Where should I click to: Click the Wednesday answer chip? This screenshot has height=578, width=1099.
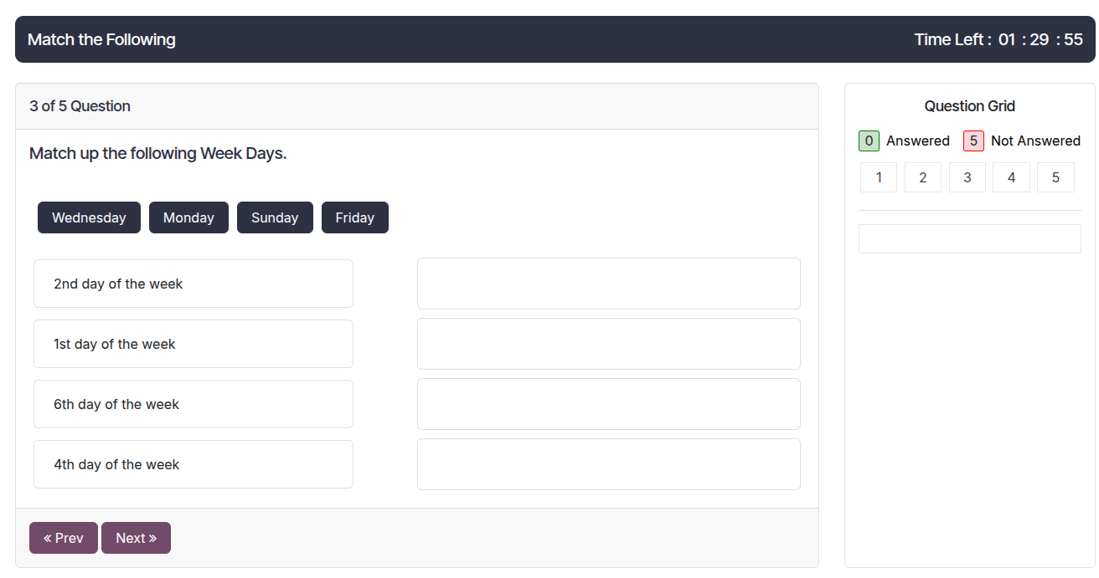click(89, 217)
